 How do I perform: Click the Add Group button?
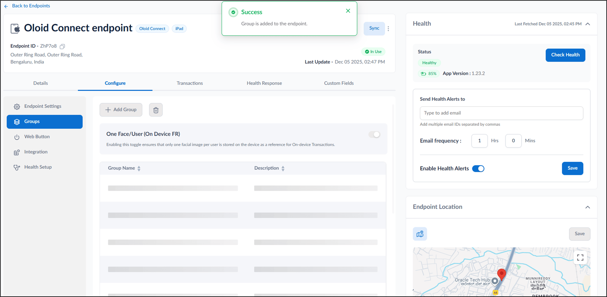121,110
